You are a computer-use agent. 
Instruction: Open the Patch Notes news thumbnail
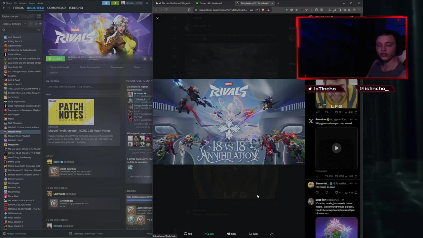(71, 112)
